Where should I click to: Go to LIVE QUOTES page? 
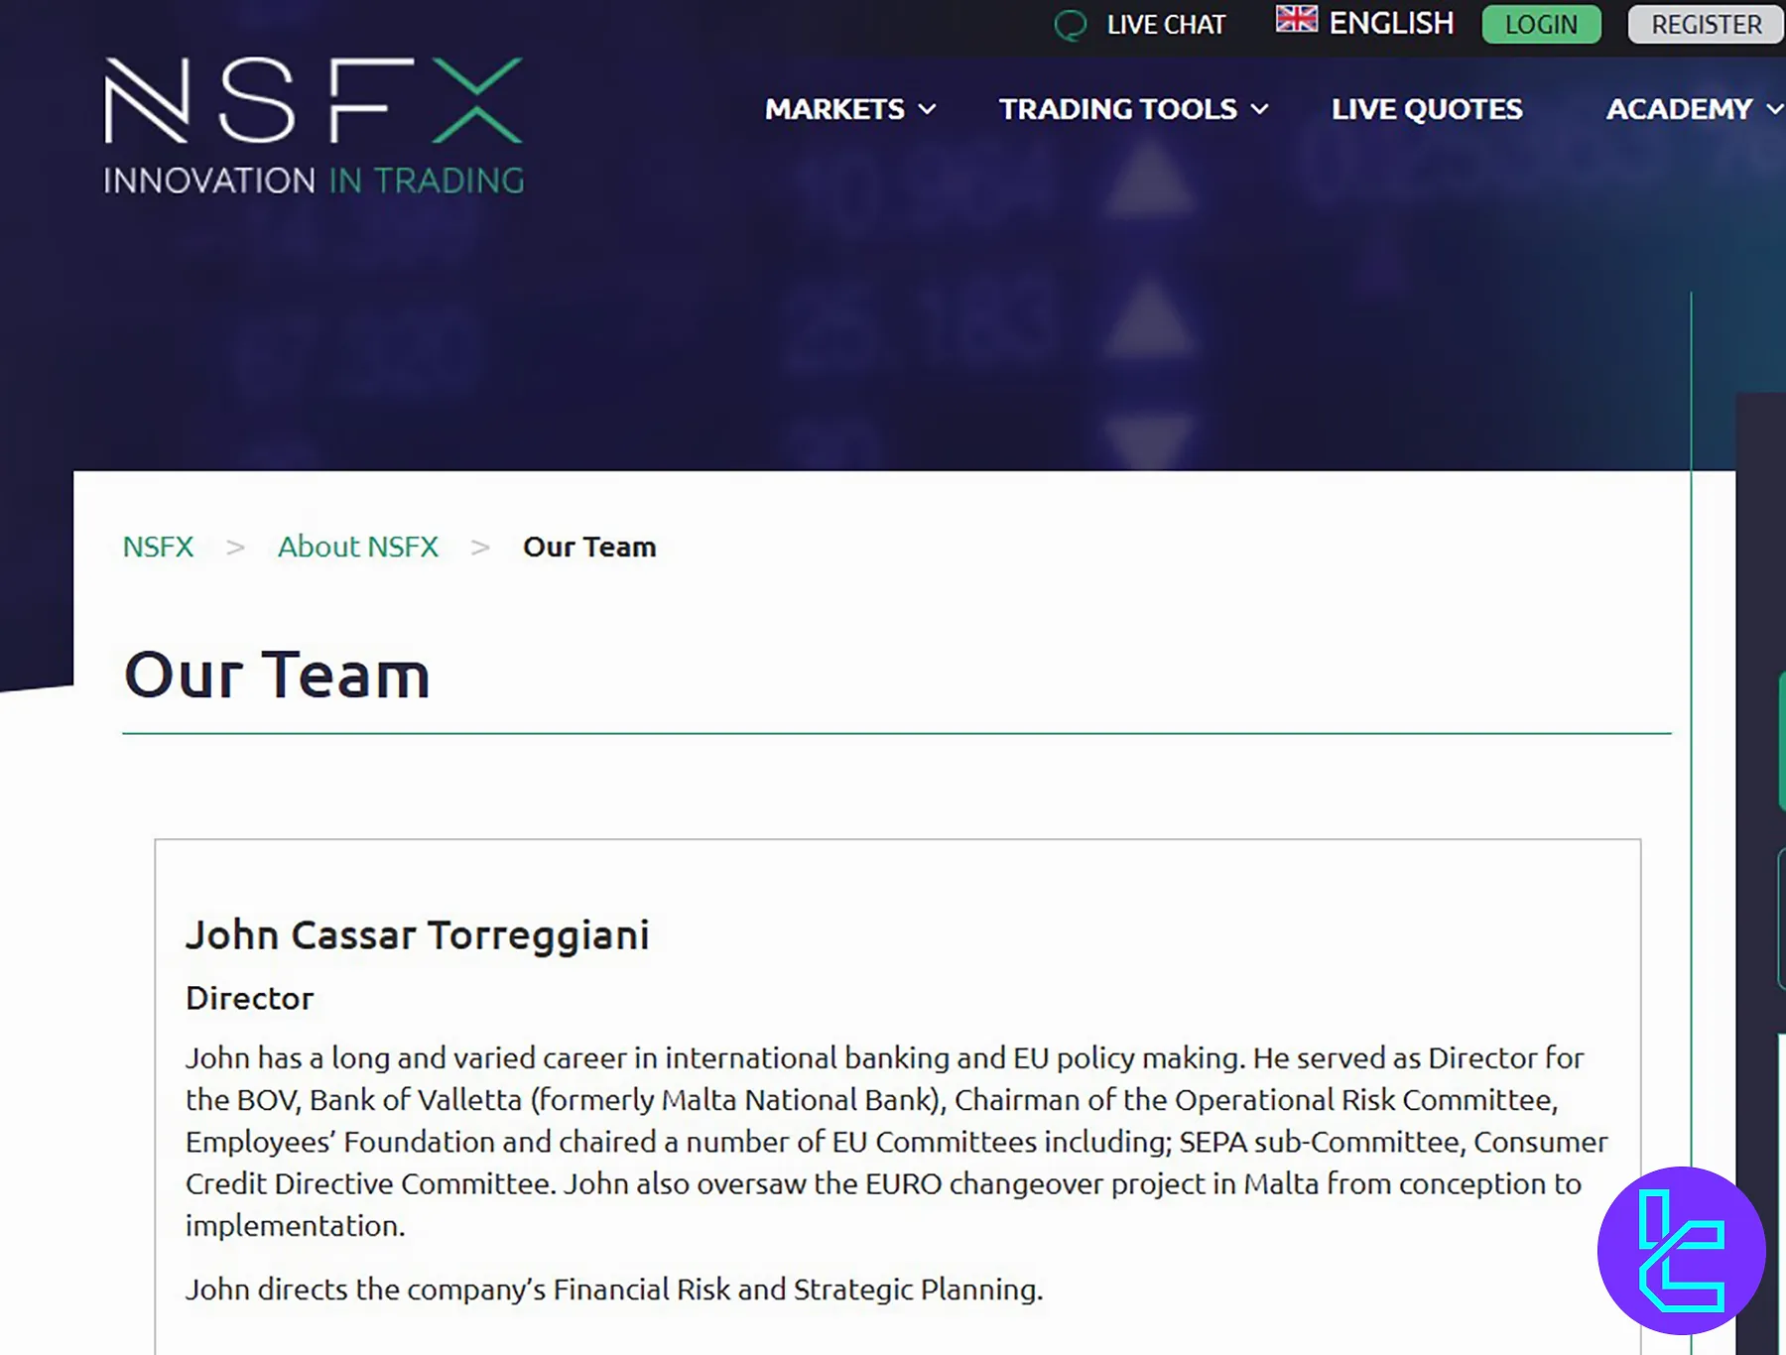click(1426, 109)
